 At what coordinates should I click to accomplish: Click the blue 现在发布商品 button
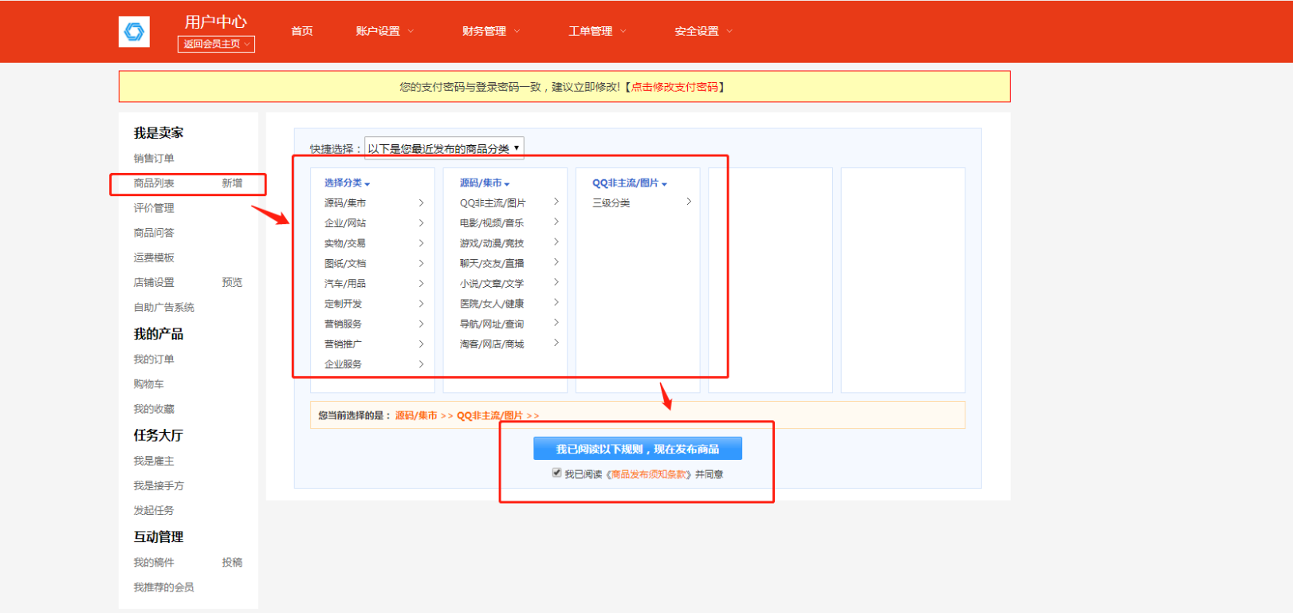click(637, 449)
